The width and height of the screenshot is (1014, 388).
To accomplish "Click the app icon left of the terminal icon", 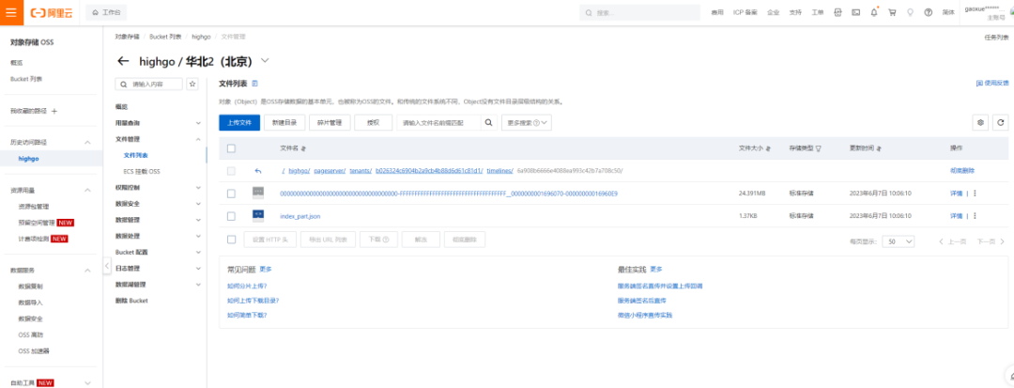I will [x=837, y=12].
